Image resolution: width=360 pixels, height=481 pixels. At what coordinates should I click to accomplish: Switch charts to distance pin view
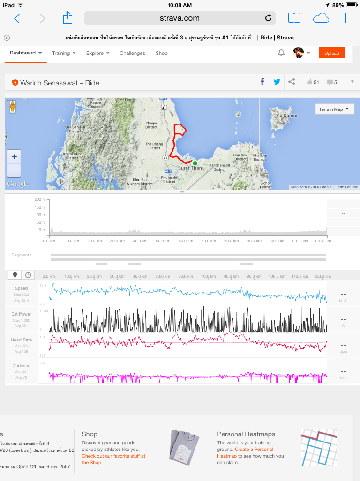click(15, 275)
